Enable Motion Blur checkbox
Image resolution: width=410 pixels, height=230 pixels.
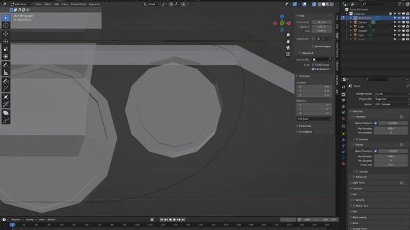[354, 206]
